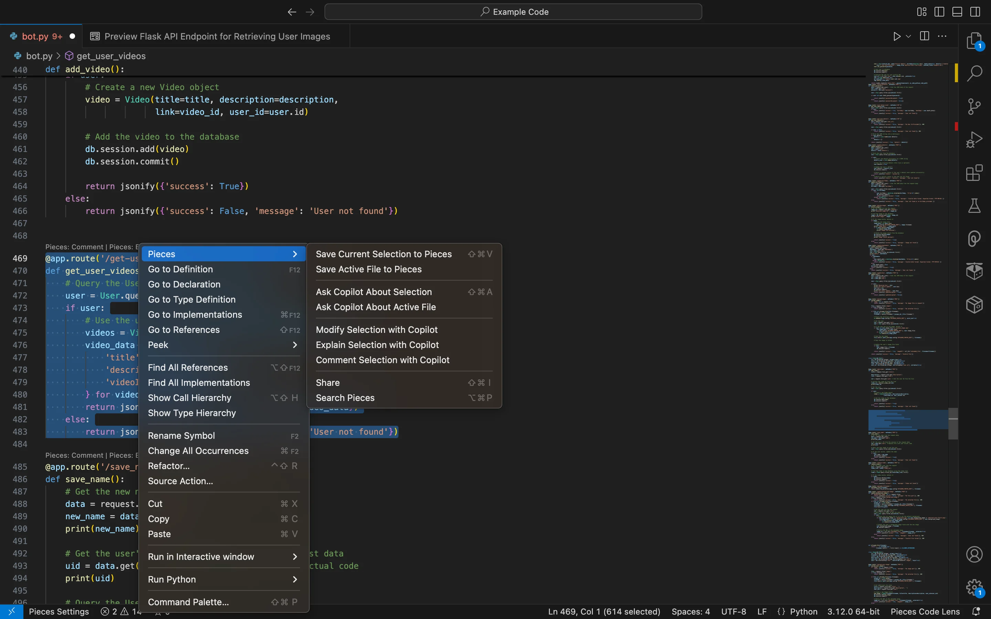The height and width of the screenshot is (619, 991).
Task: Open the Manage gear icon
Action: (x=974, y=587)
